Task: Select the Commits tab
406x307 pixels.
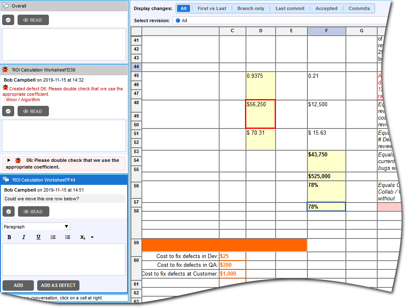Action: (x=359, y=8)
